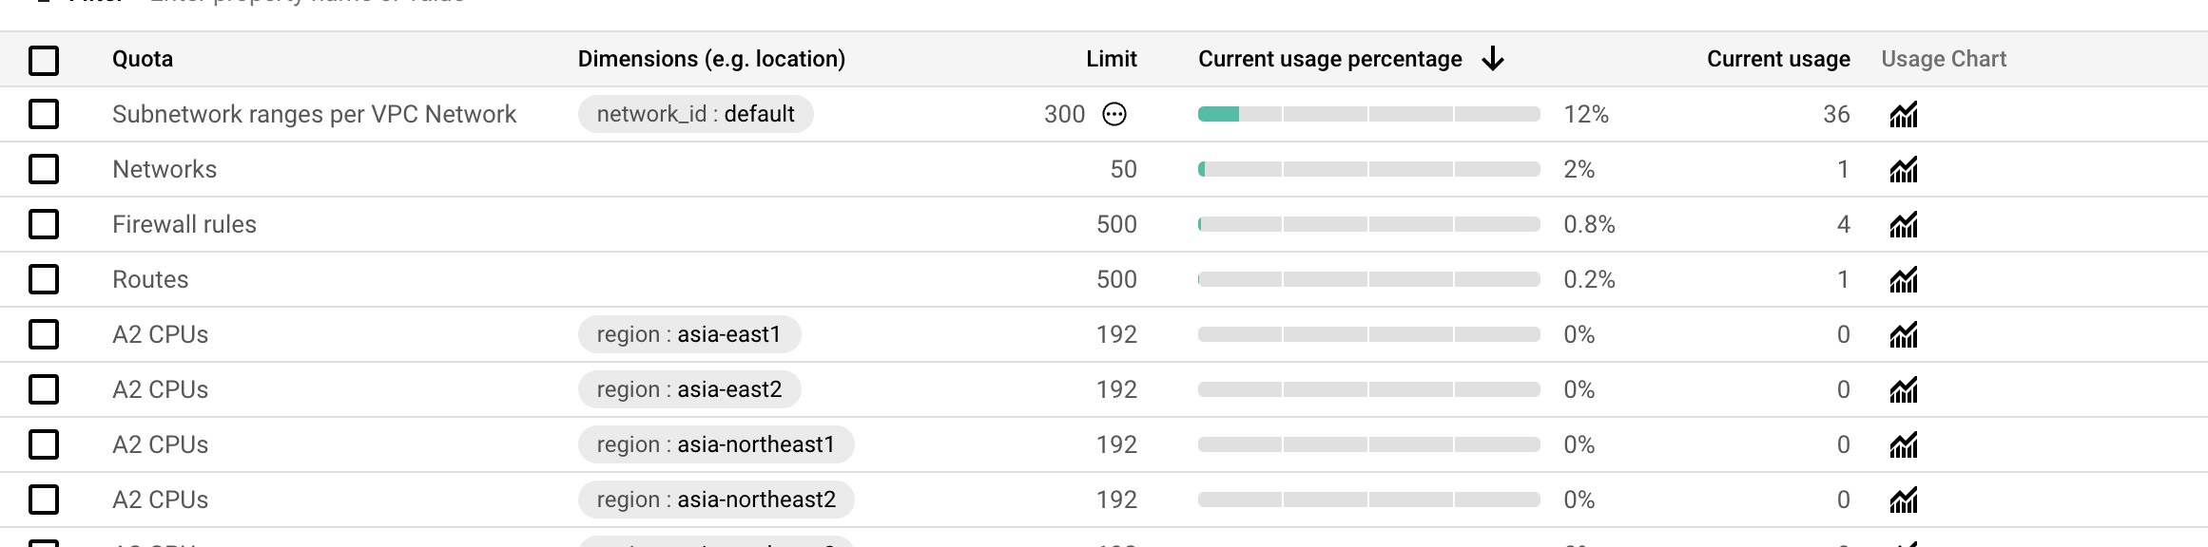
Task: Sort table by Quota column header
Action: click(143, 59)
